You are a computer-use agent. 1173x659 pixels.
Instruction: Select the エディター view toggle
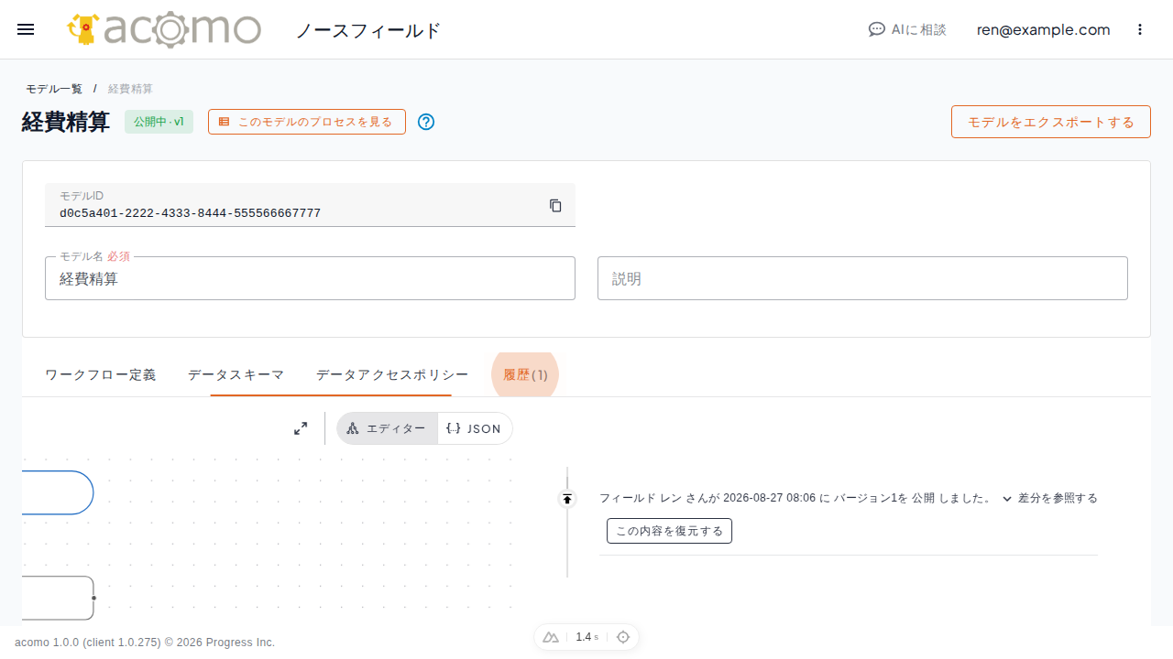pos(387,428)
